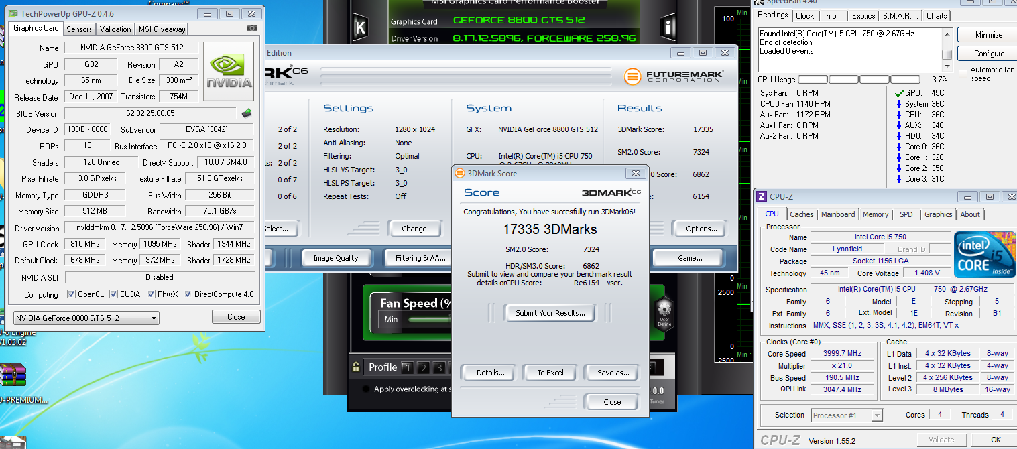The image size is (1017, 449).
Task: Switch to the Mainboard tab in CPU-Z
Action: coord(838,214)
